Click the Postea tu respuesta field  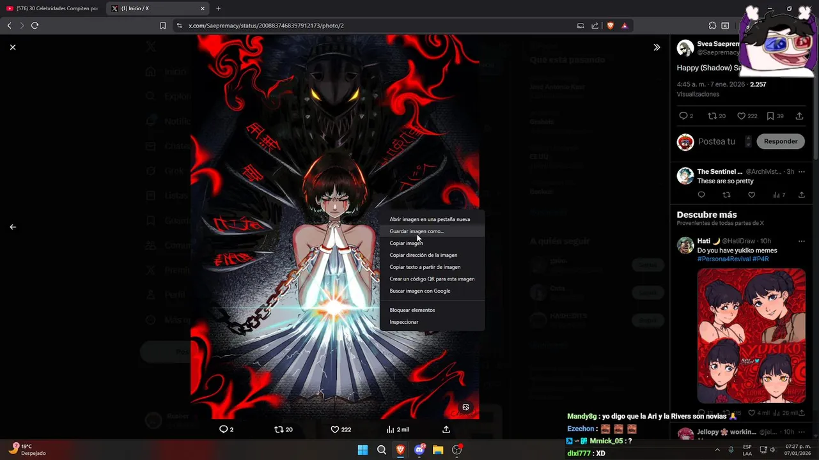(717, 141)
